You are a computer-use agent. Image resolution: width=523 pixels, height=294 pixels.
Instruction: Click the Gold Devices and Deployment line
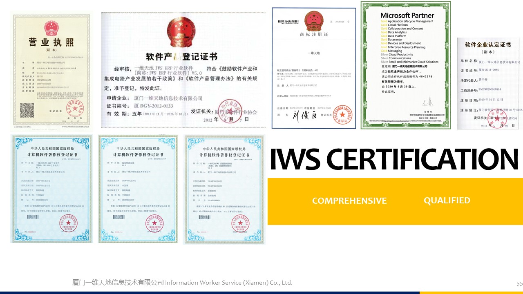[401, 43]
